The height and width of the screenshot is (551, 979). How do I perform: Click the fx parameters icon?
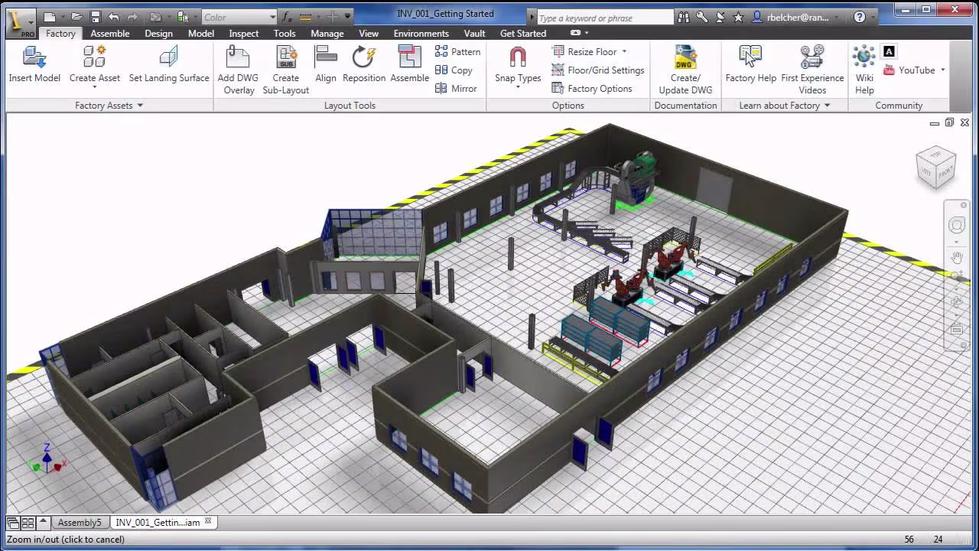[287, 17]
